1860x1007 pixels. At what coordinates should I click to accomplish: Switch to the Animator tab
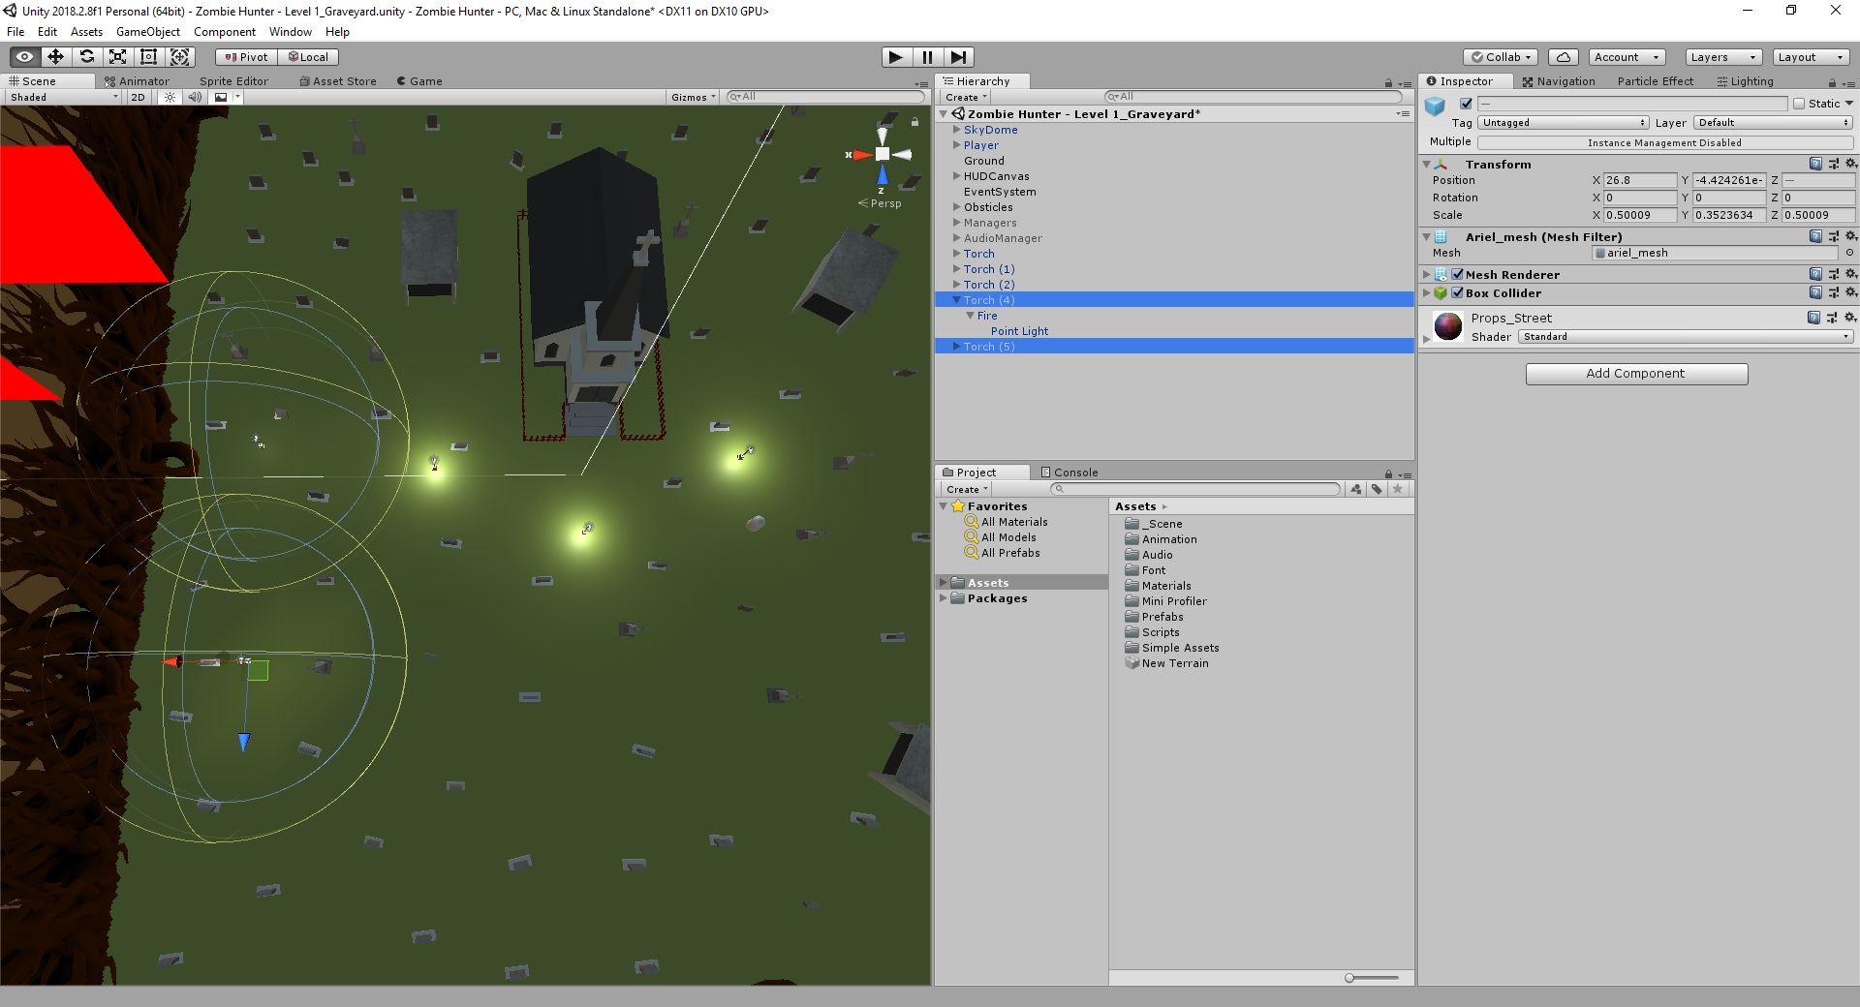[137, 81]
